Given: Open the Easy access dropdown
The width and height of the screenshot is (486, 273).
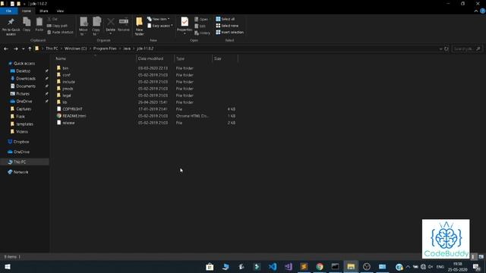Looking at the screenshot, I should 160,26.
